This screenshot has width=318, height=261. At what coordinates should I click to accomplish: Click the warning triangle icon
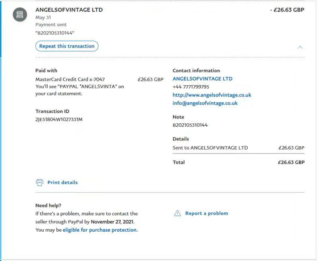point(178,213)
